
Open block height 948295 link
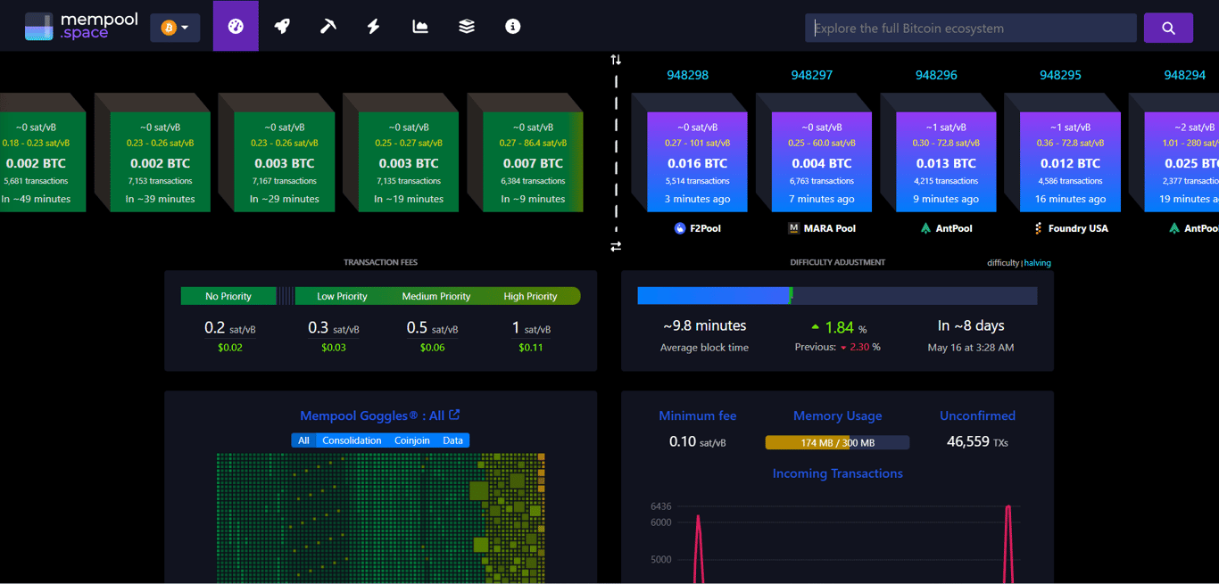pos(1060,75)
